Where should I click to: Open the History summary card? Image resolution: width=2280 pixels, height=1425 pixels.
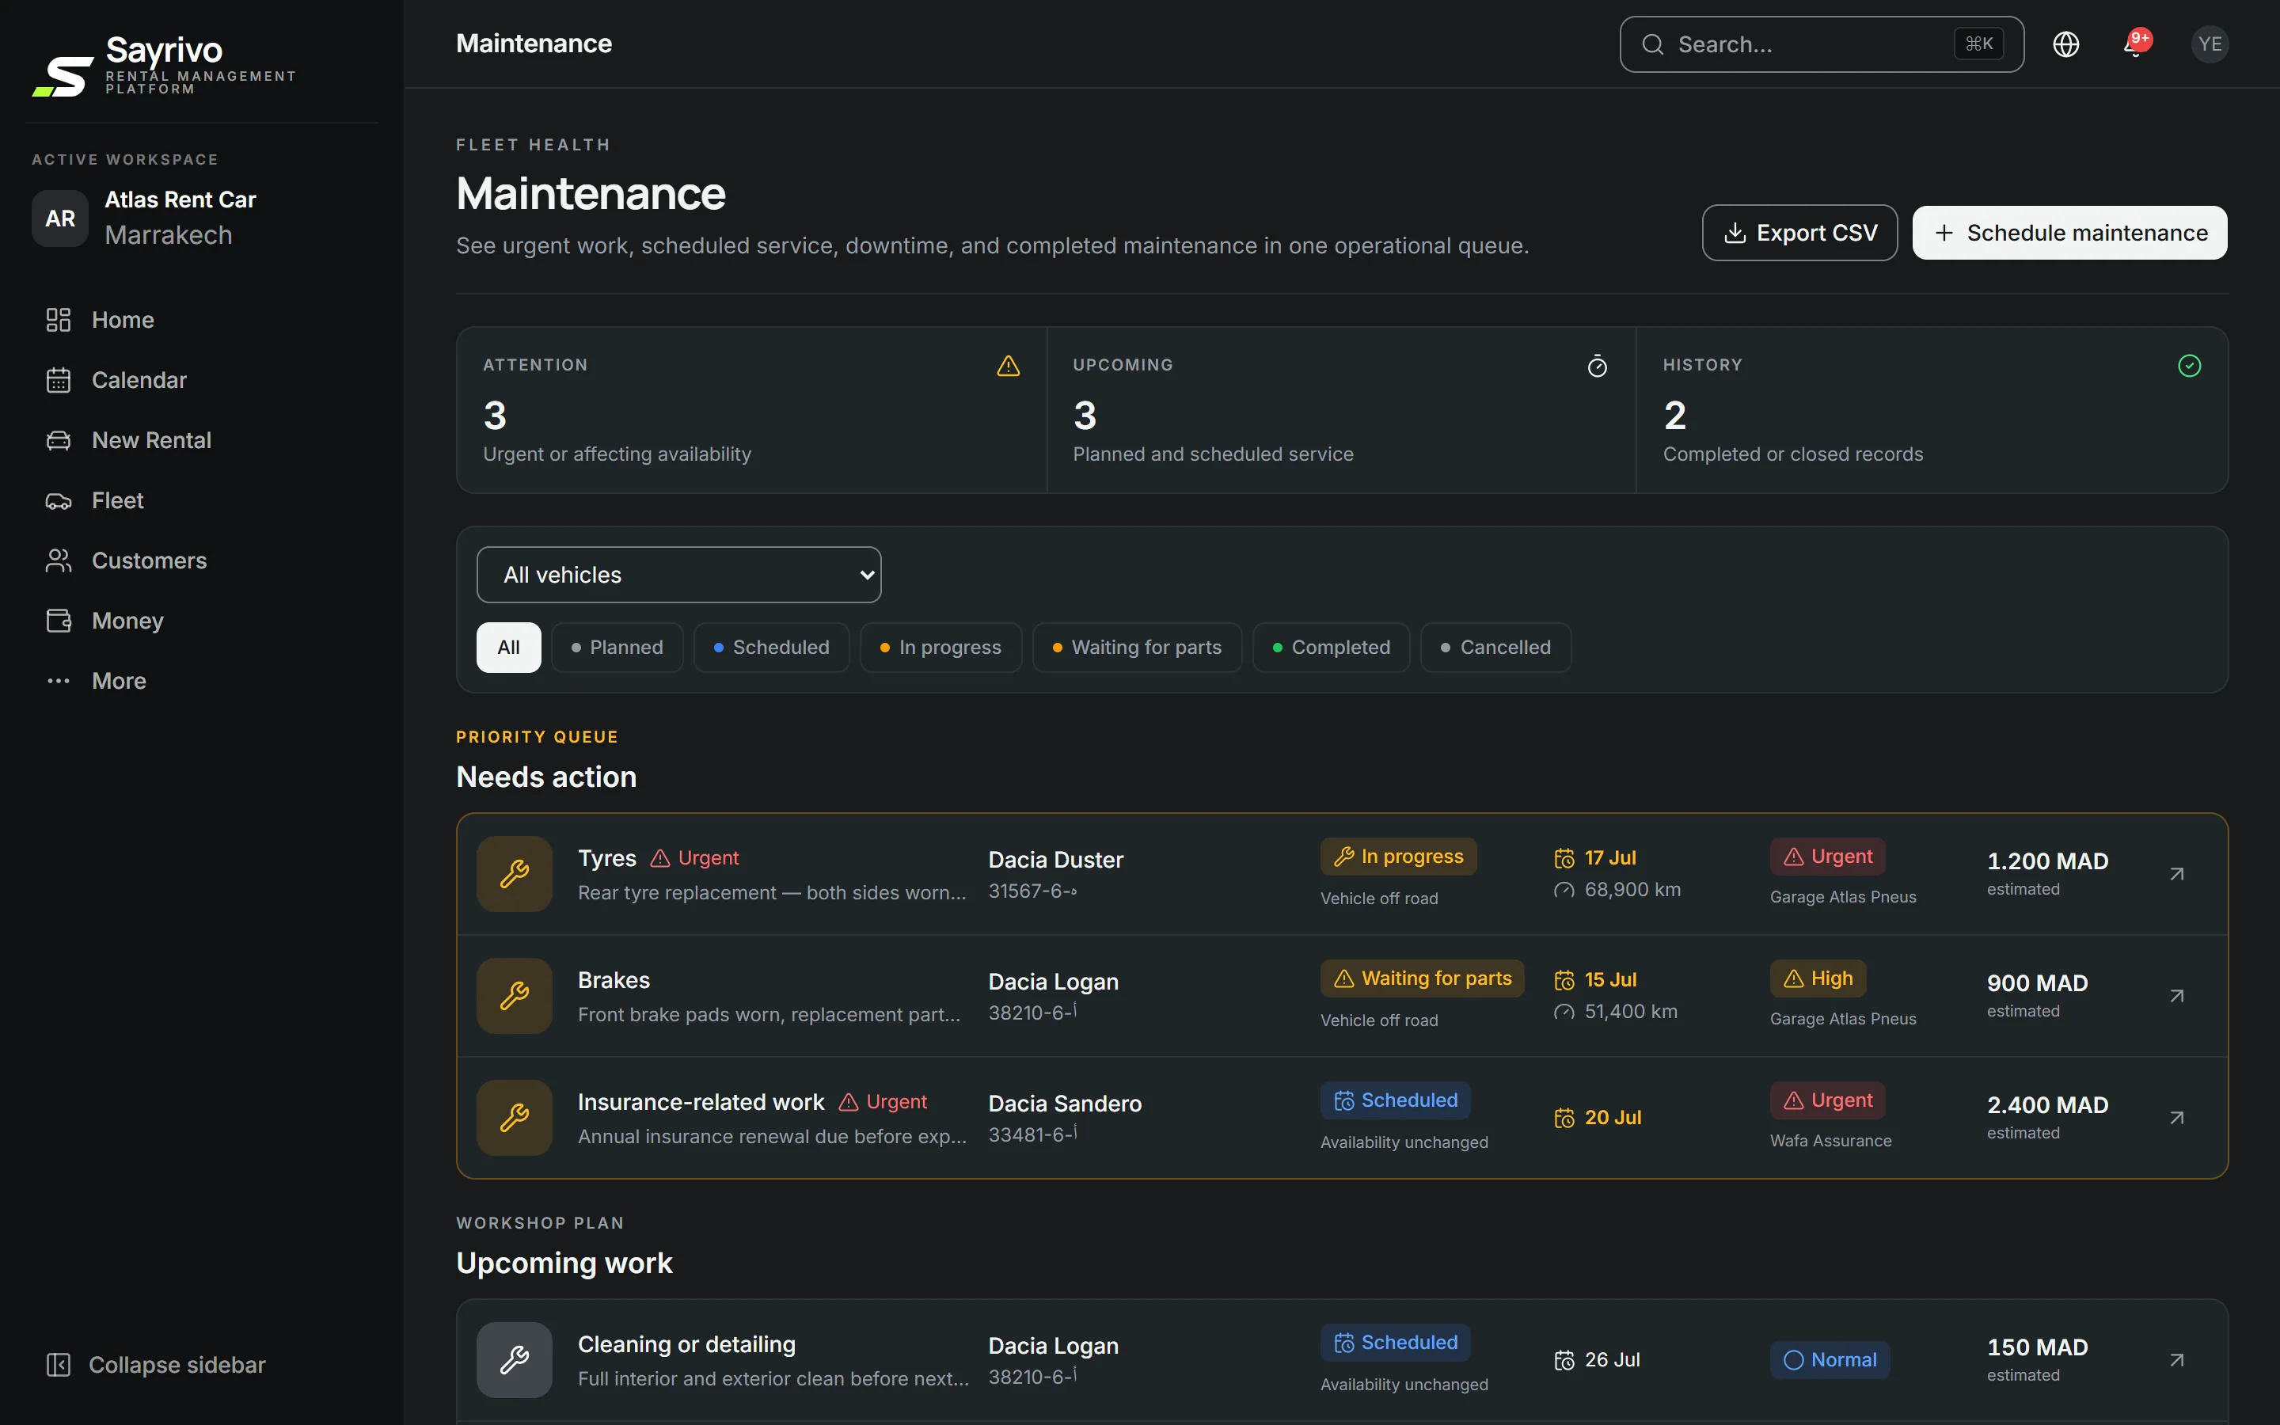pos(1932,410)
